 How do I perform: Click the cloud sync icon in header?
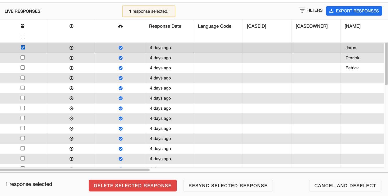pos(120,26)
